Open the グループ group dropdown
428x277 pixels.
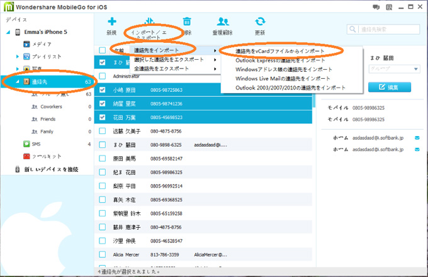pos(394,69)
